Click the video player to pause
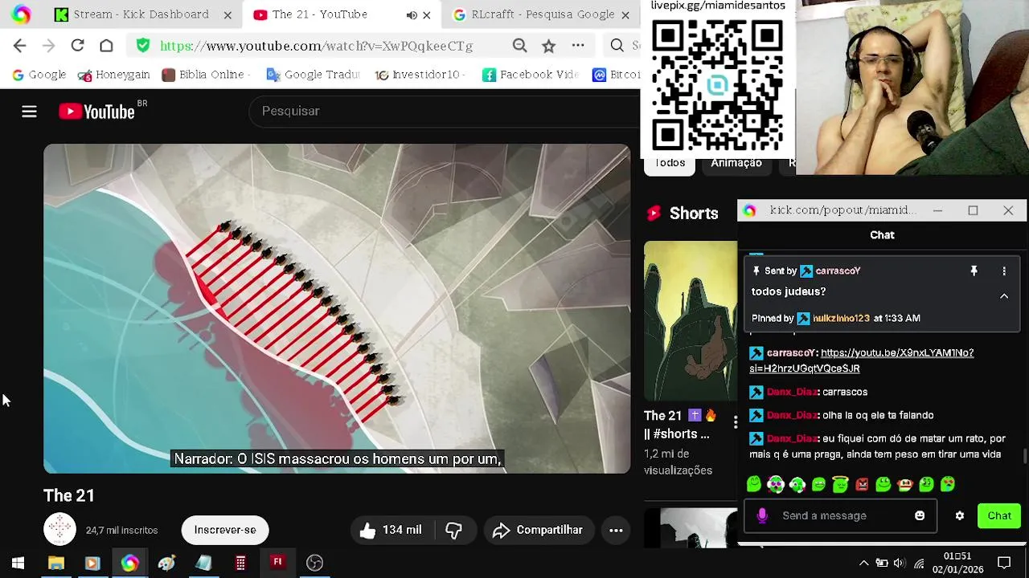The image size is (1029, 578). tap(337, 308)
